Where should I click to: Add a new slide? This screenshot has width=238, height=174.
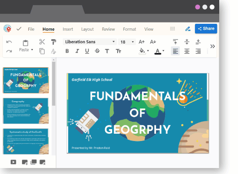25,162
